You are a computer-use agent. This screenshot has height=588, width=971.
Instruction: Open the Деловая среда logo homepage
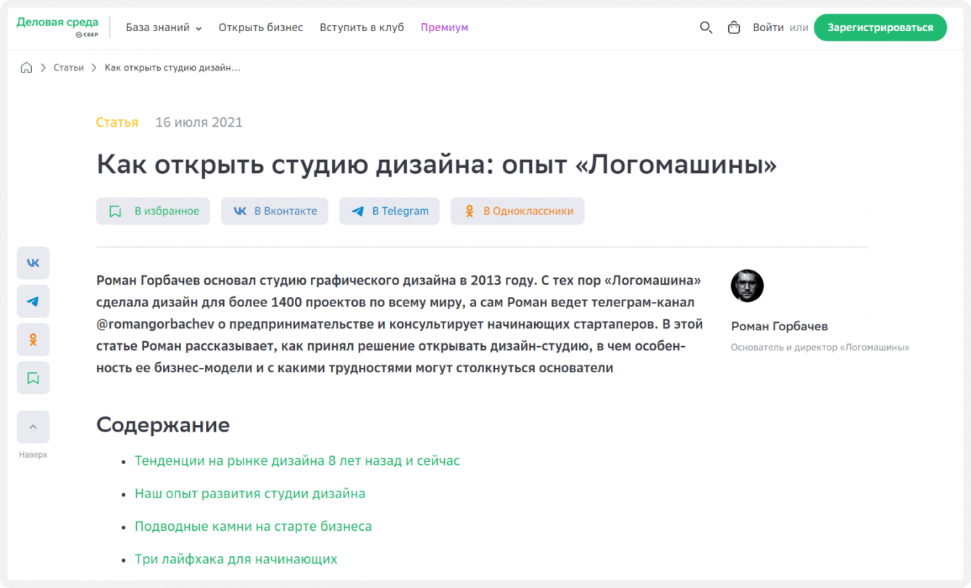point(57,27)
